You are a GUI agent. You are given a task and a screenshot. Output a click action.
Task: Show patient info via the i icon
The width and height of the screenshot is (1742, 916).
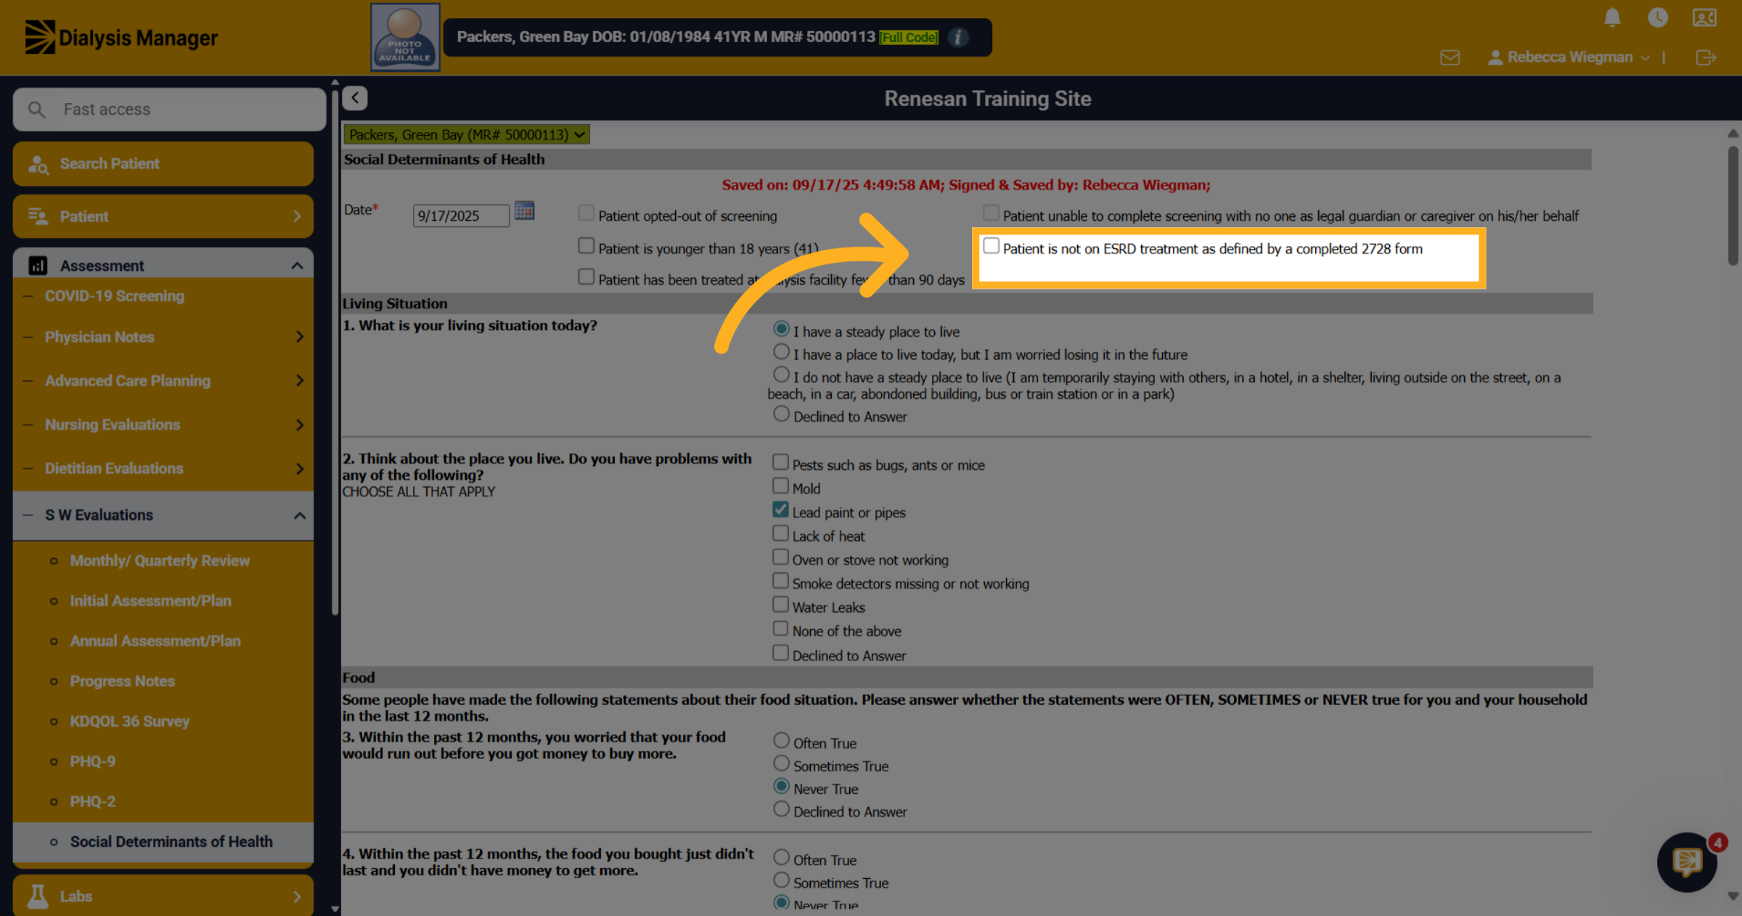(x=958, y=37)
